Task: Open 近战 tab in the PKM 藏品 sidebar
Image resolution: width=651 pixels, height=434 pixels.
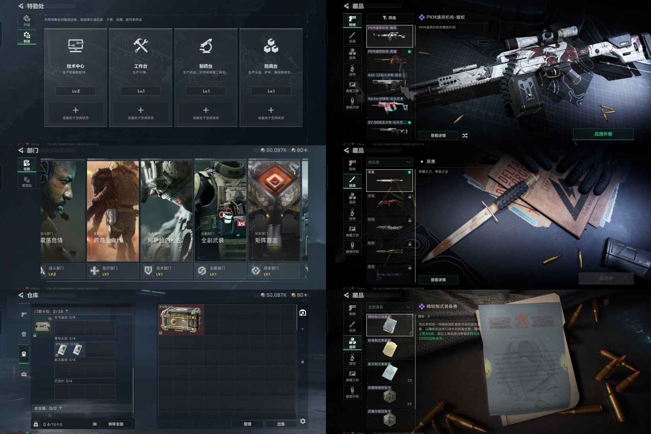Action: coord(352,37)
